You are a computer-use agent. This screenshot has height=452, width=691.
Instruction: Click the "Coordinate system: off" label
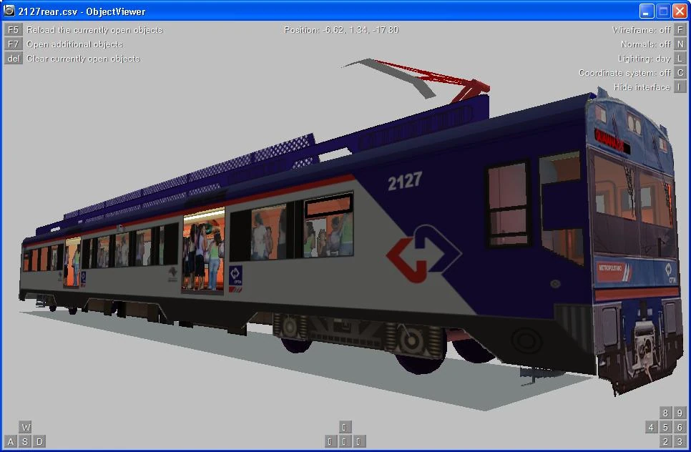point(624,73)
